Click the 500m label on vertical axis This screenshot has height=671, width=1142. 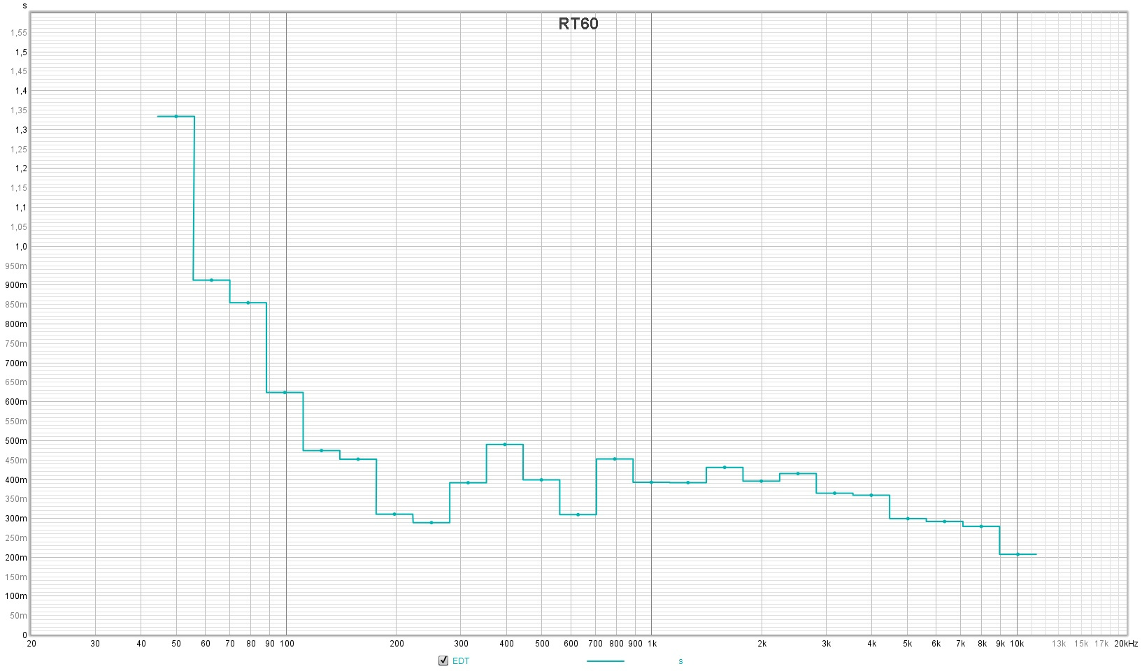point(17,441)
